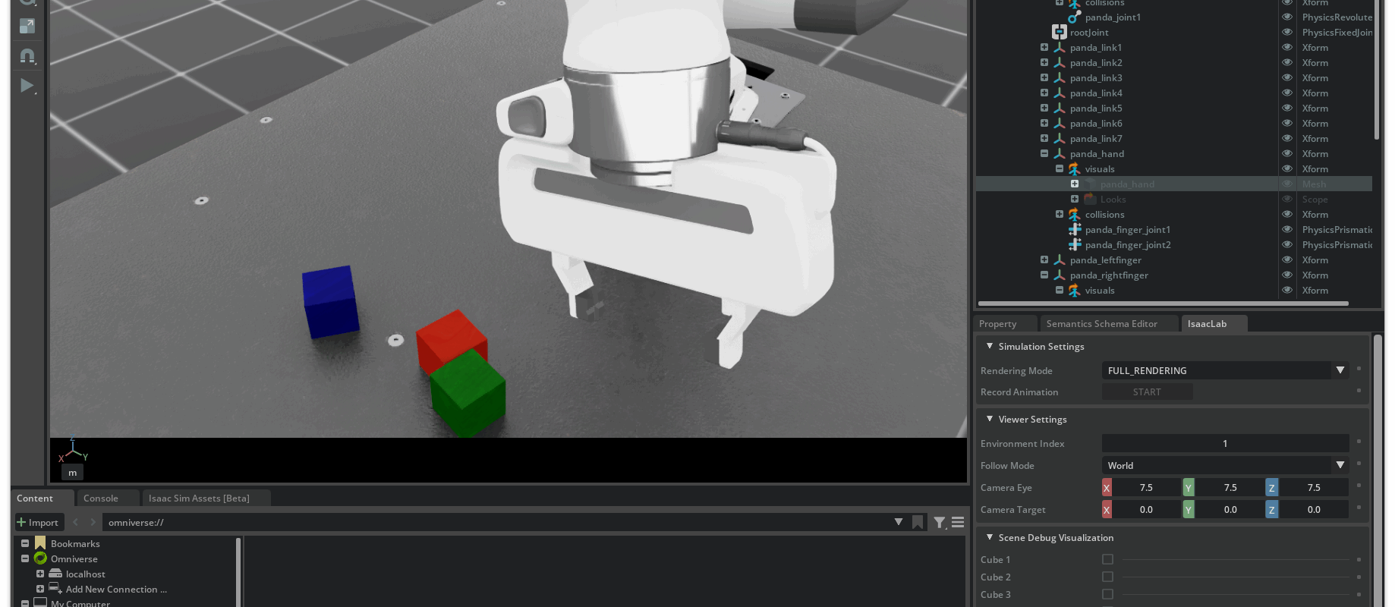This screenshot has width=1395, height=607.
Task: Open the Semantics Schema Editor tab
Action: (1101, 324)
